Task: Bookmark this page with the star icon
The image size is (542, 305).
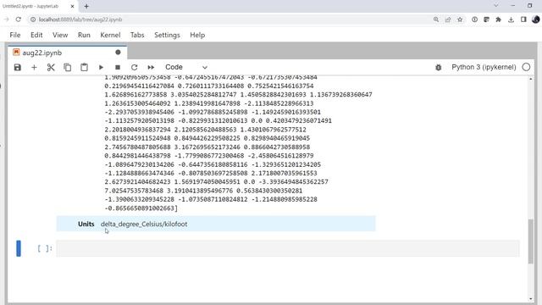Action: 460,19
